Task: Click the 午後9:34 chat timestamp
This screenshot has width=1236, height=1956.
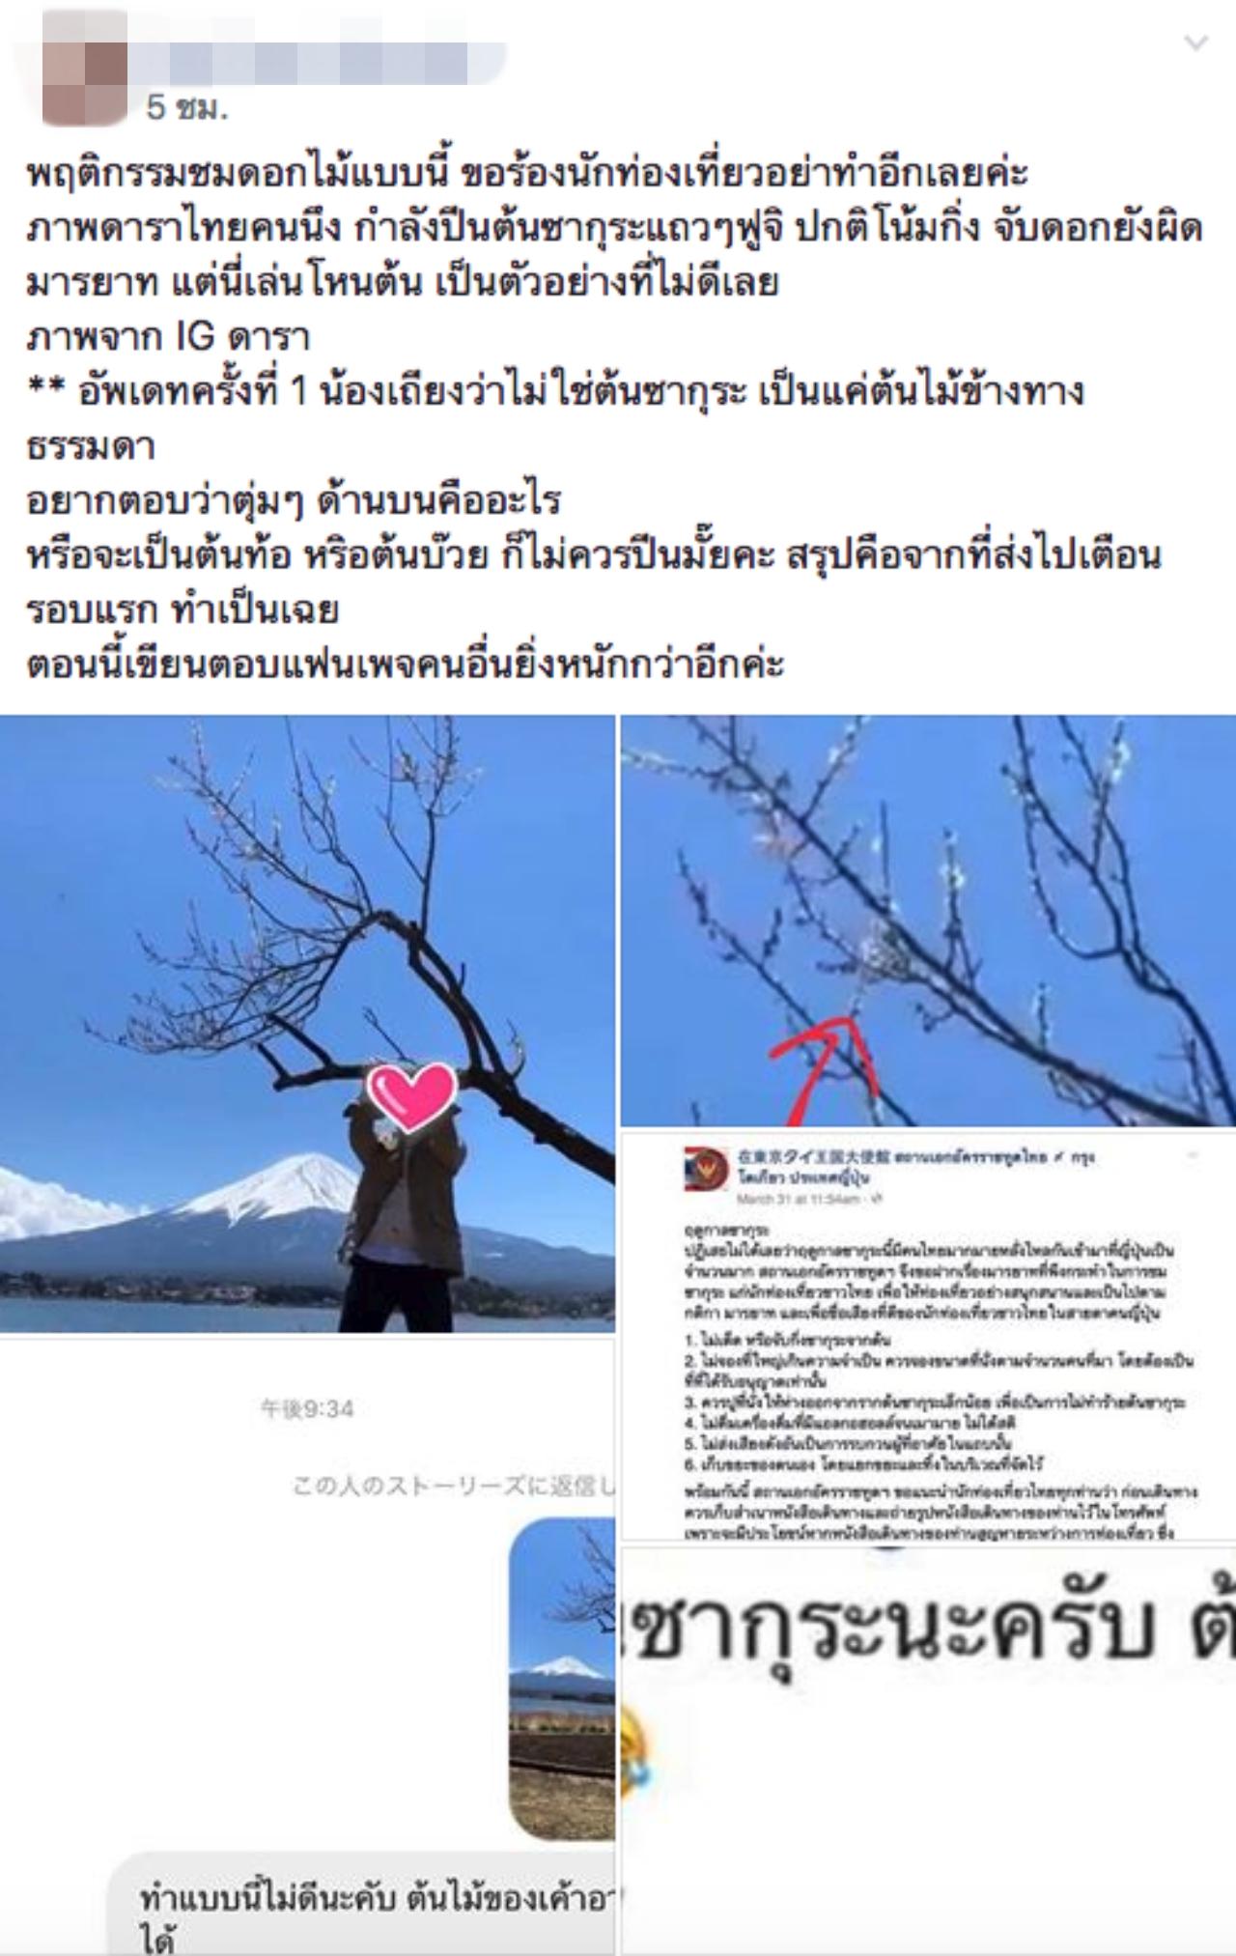Action: (x=307, y=1409)
